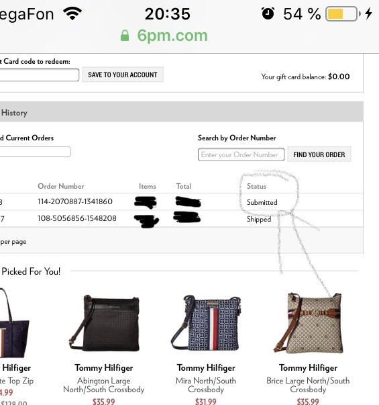Select the Mira North/South Crossbody bag image
This screenshot has width=379, height=405.
coord(206,323)
